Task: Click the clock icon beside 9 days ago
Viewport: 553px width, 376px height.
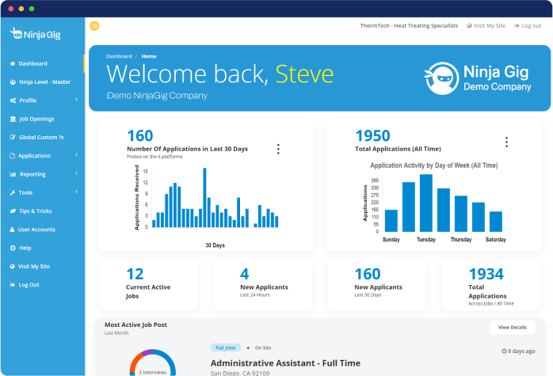Action: pyautogui.click(x=504, y=351)
